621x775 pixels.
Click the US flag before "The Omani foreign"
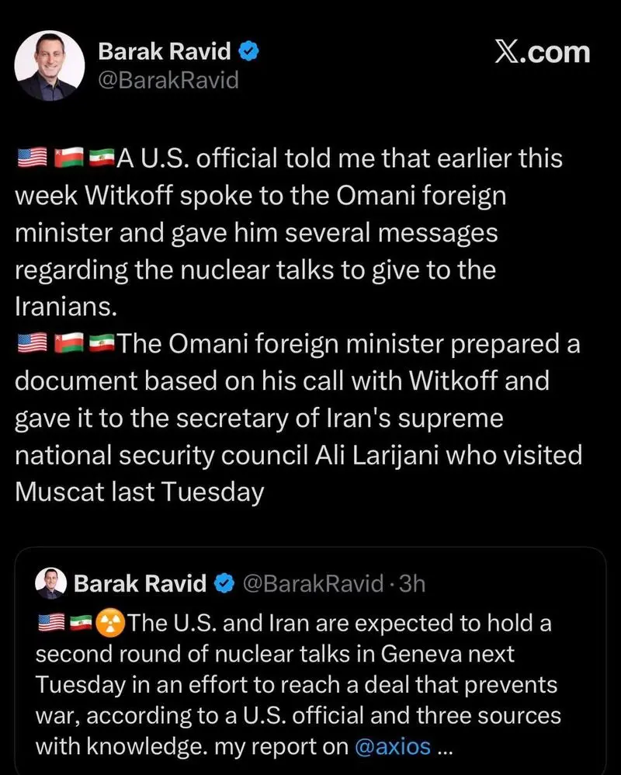click(33, 343)
